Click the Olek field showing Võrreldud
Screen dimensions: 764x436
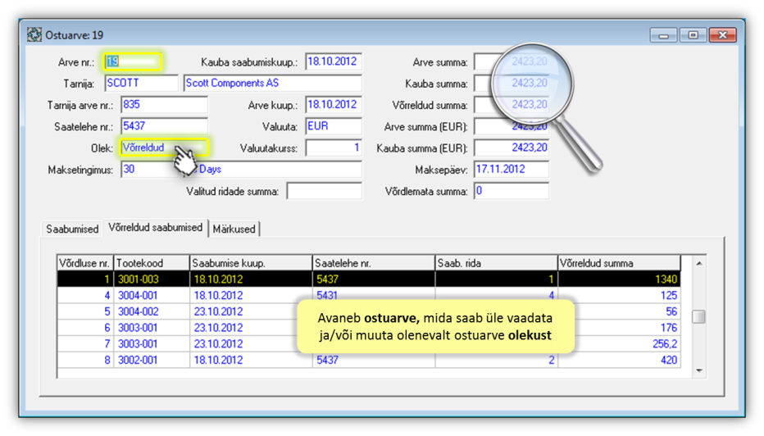164,148
